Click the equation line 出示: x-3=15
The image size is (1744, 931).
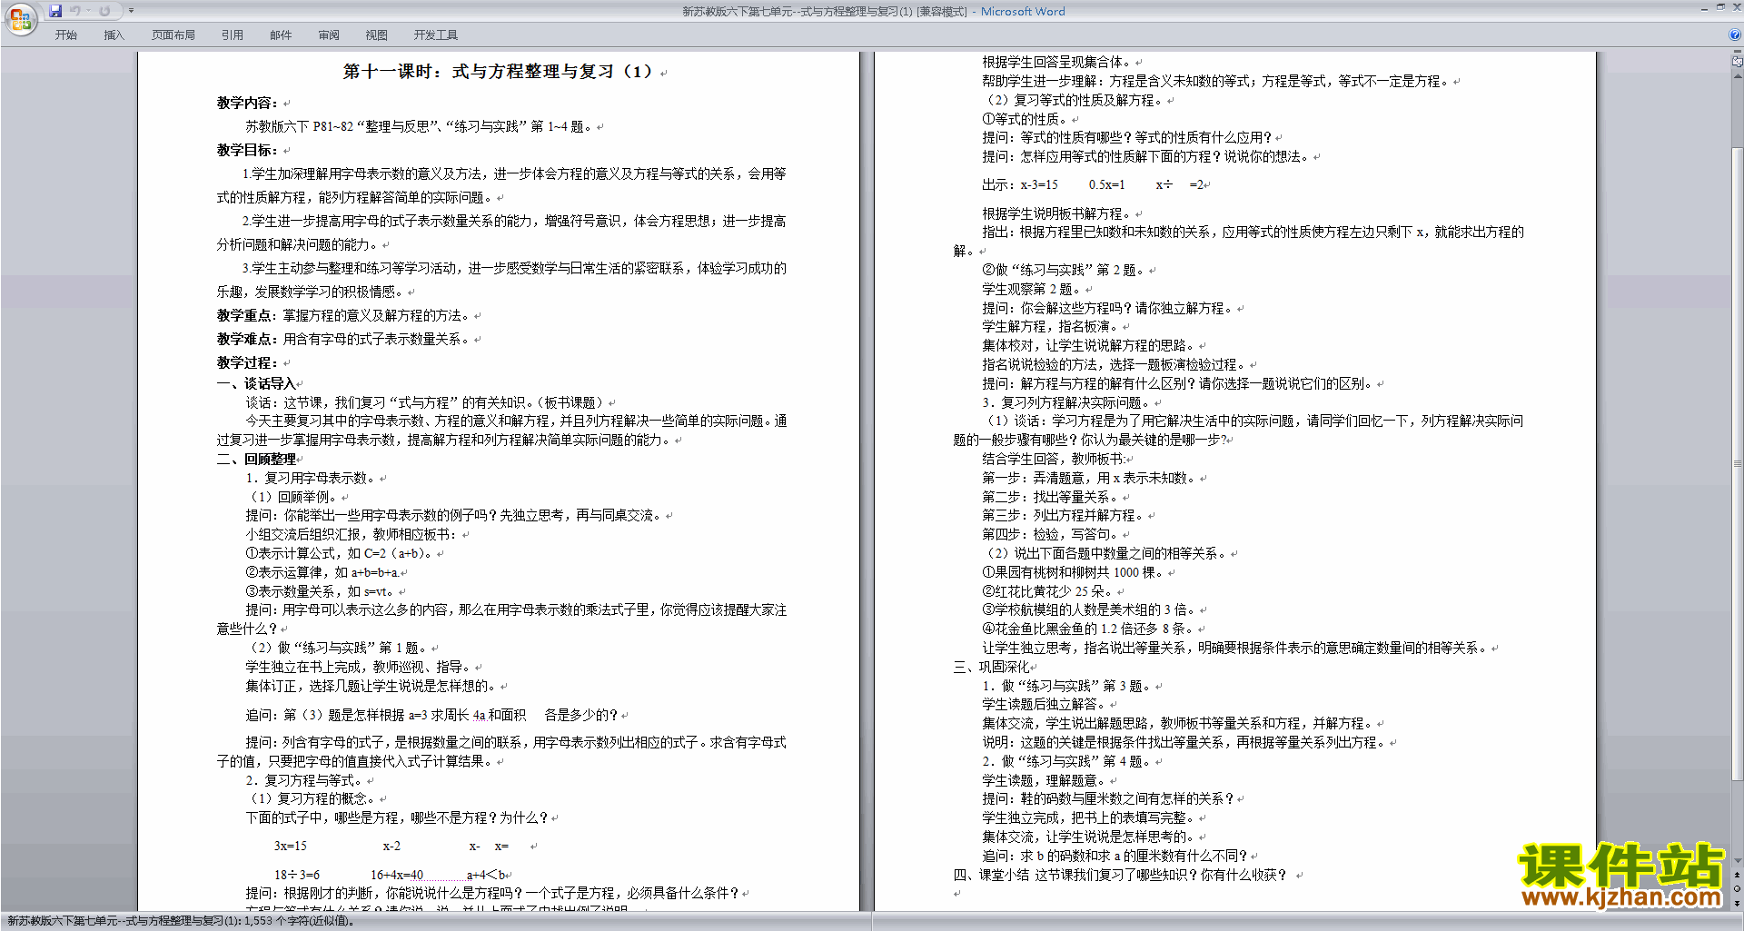coord(1093,184)
